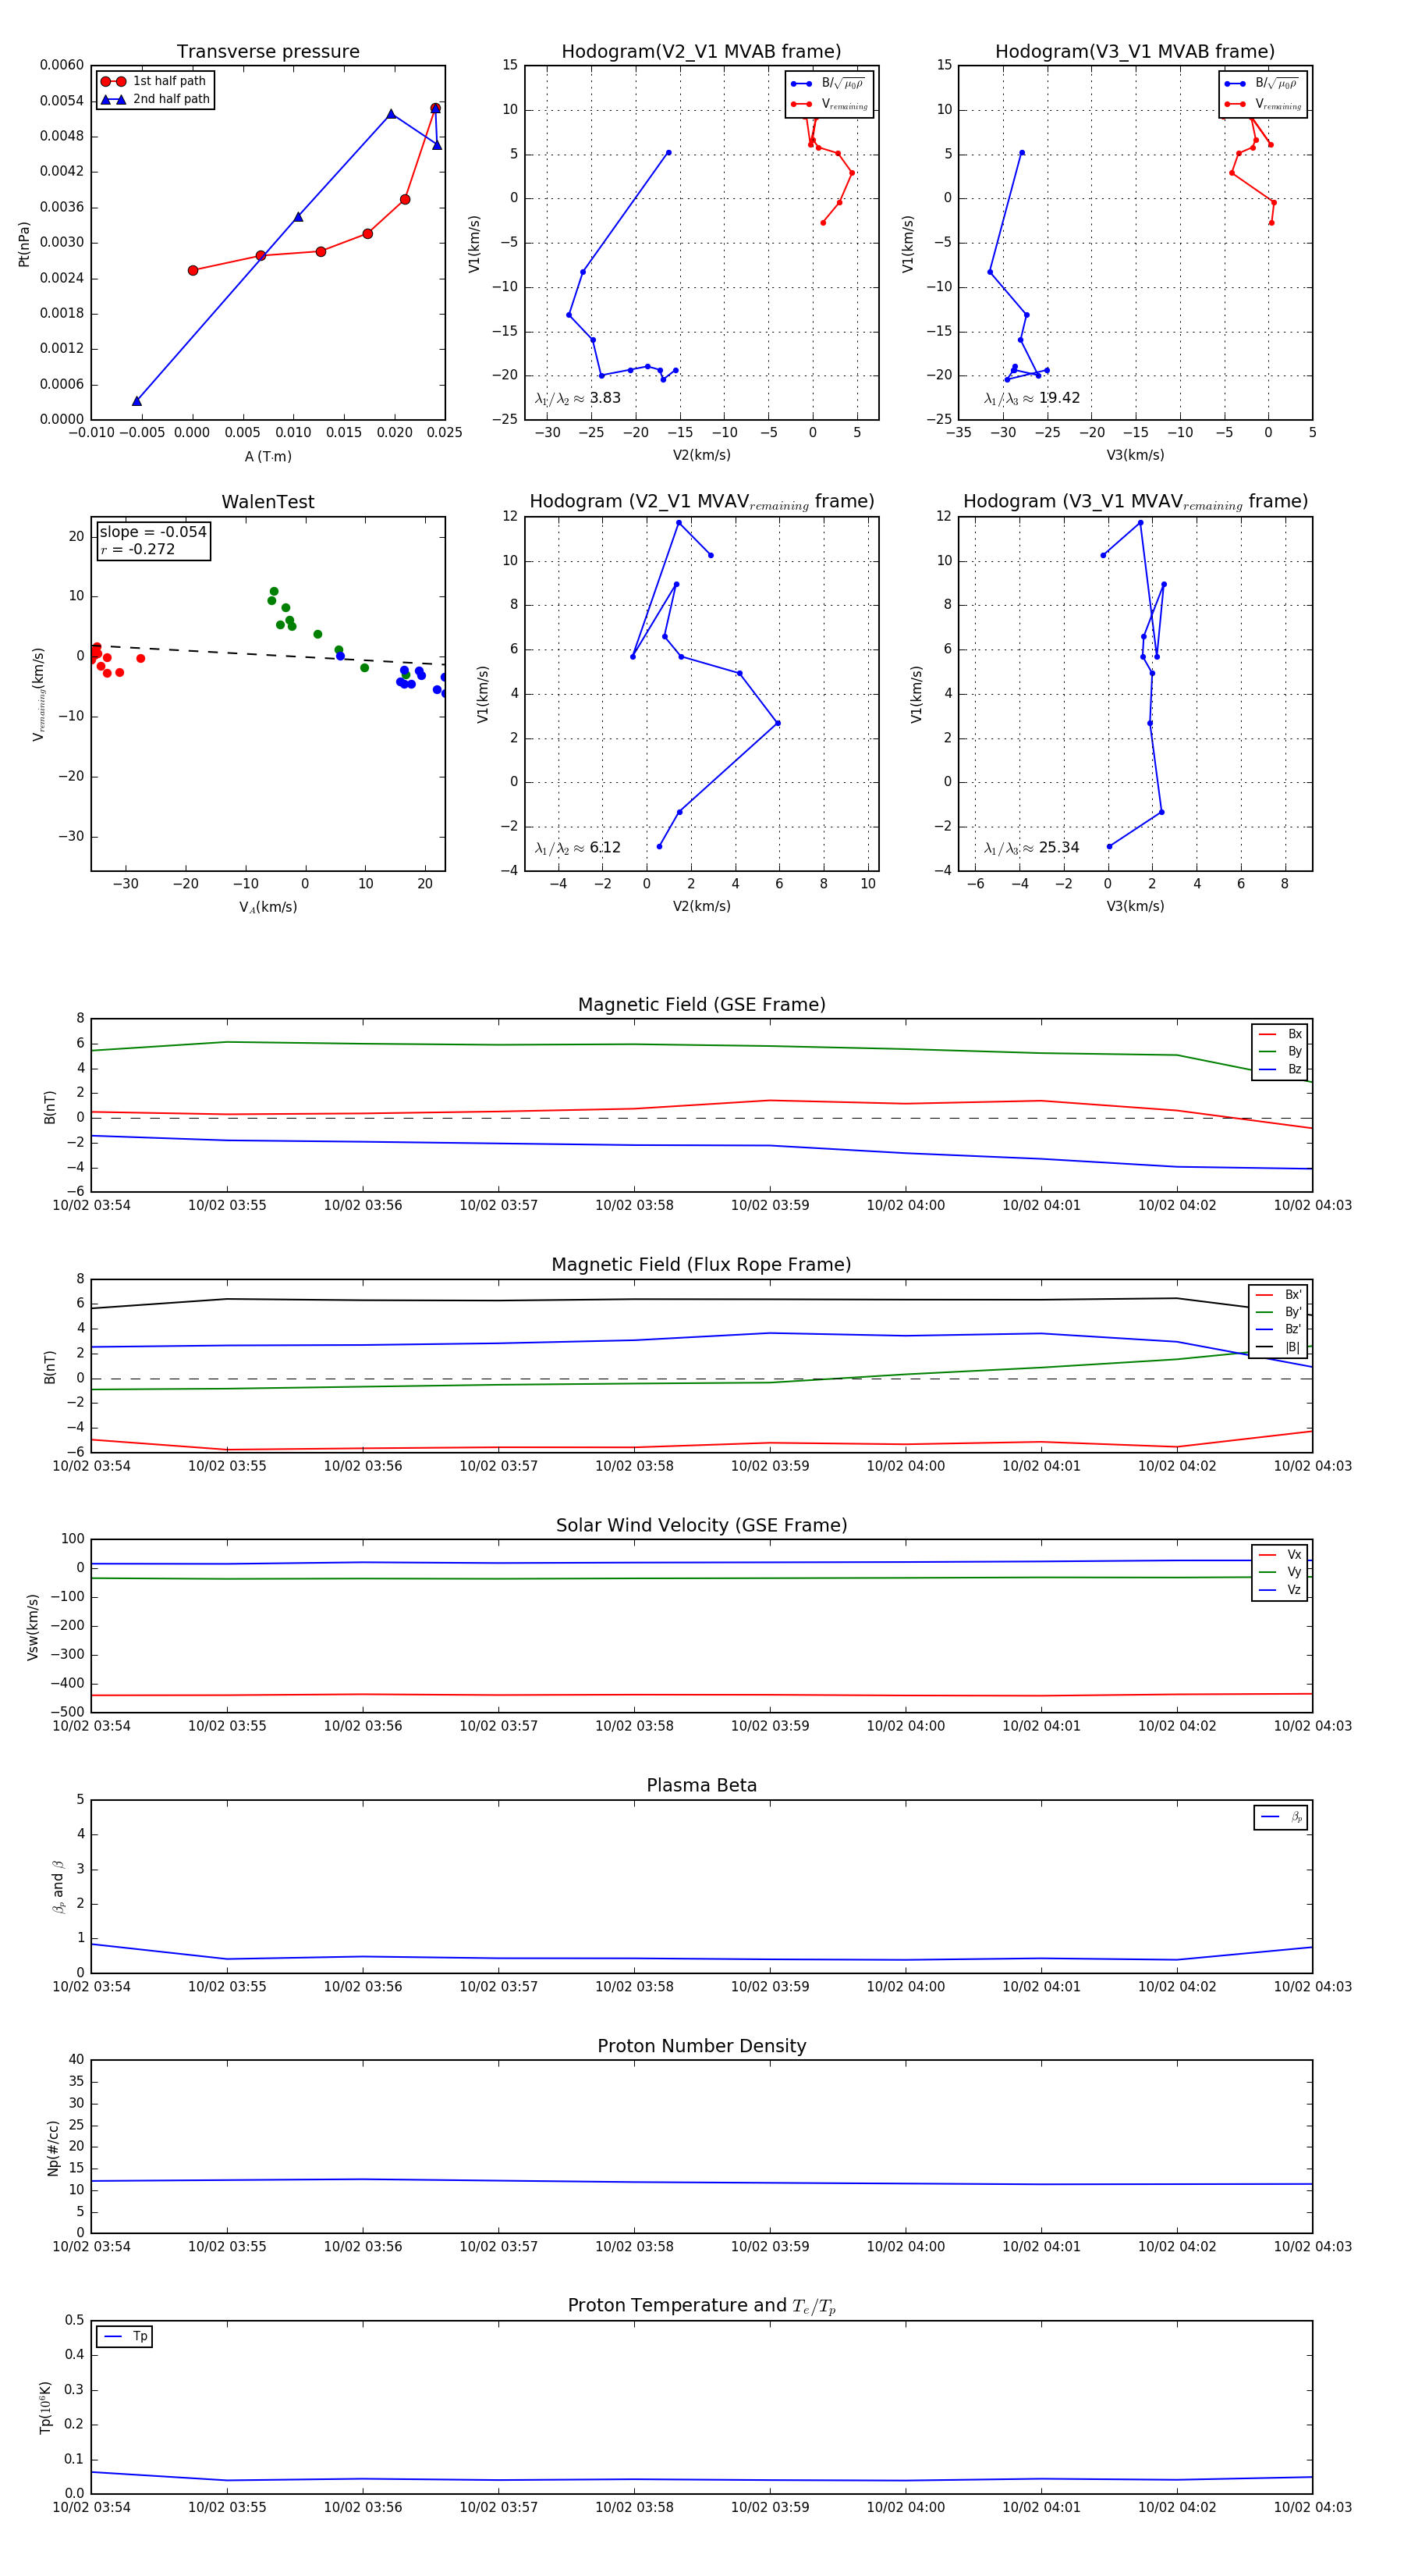The image size is (1404, 2576).
Task: Click the WalenTest plot title
Action: pyautogui.click(x=268, y=502)
